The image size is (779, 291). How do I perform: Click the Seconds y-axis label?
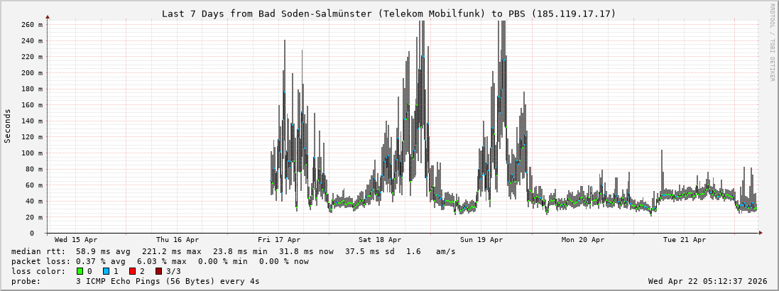(8, 126)
